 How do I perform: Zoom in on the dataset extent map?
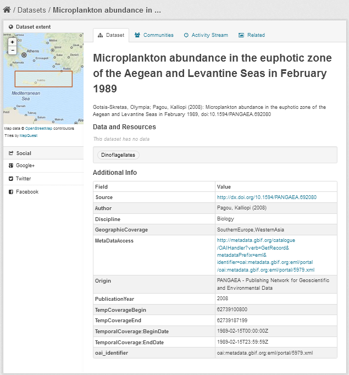pos(13,42)
